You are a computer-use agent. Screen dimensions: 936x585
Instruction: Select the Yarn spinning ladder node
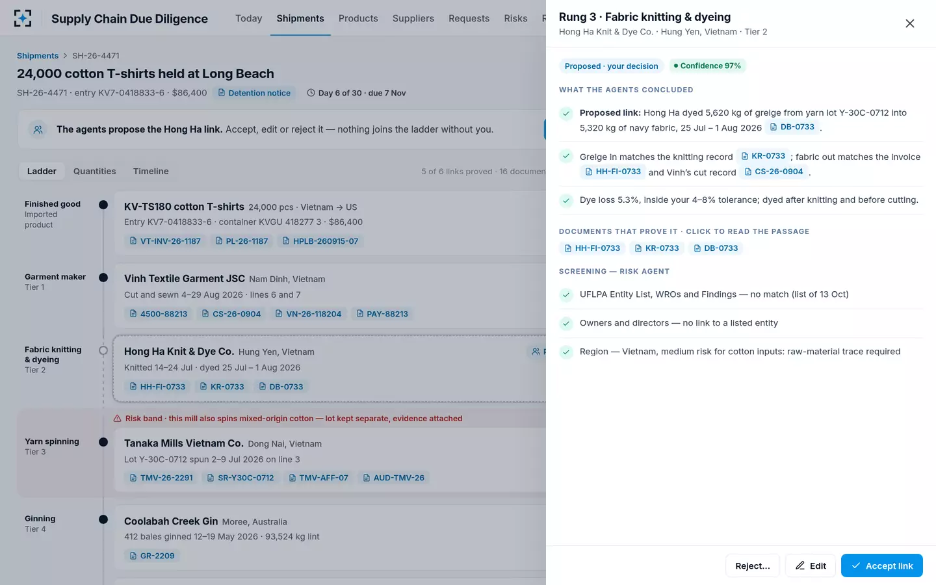pos(103,442)
